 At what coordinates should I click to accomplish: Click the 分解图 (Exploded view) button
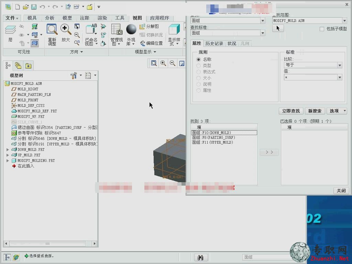(x=149, y=26)
